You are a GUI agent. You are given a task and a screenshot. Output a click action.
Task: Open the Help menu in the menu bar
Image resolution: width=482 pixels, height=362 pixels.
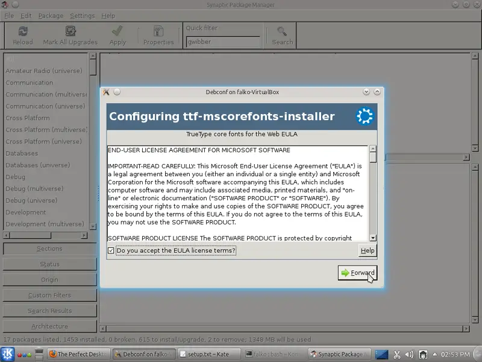pyautogui.click(x=108, y=16)
